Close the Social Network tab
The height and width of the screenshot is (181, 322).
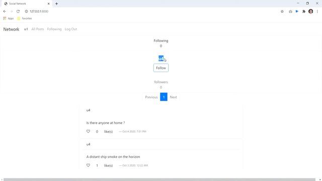pyautogui.click(x=49, y=4)
